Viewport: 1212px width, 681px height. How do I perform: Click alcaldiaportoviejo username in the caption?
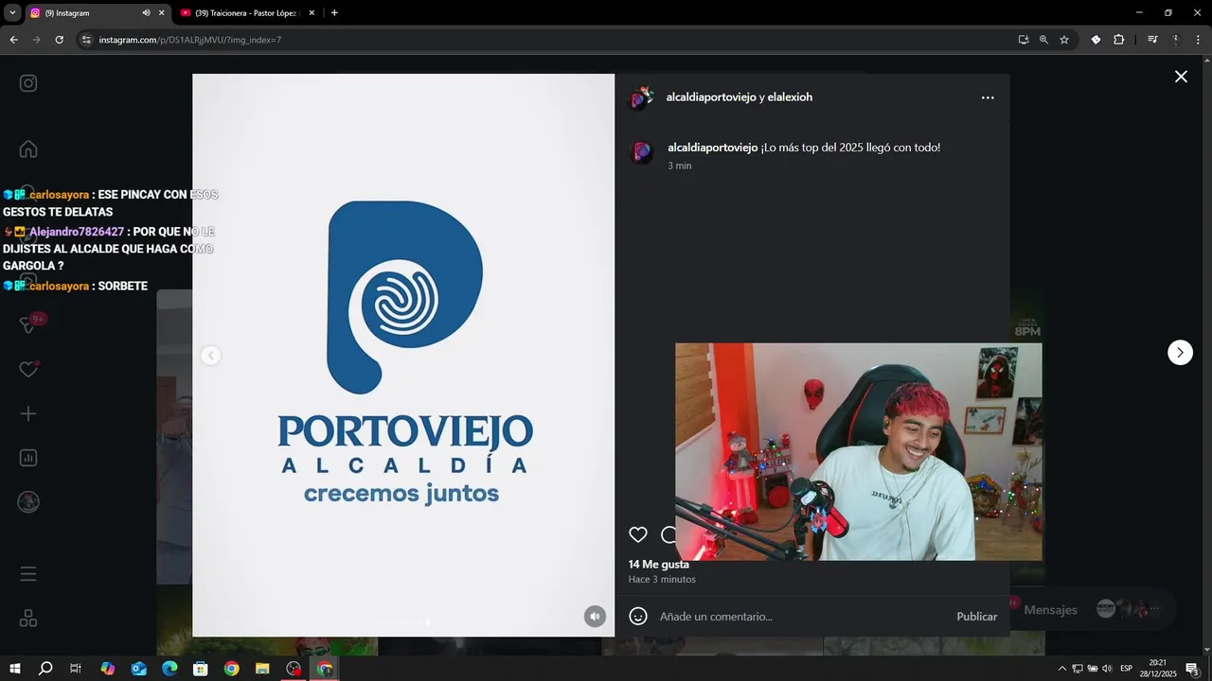712,148
